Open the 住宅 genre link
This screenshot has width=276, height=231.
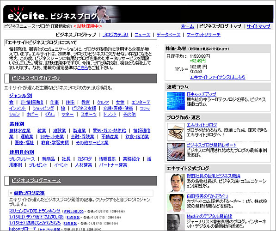tap(70, 103)
